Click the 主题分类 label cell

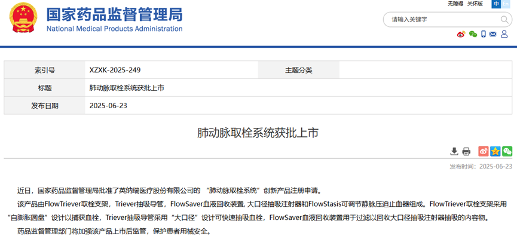pyautogui.click(x=298, y=70)
